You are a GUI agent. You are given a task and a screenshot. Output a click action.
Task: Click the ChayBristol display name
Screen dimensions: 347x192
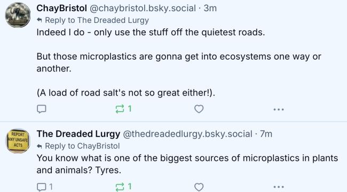(x=61, y=8)
